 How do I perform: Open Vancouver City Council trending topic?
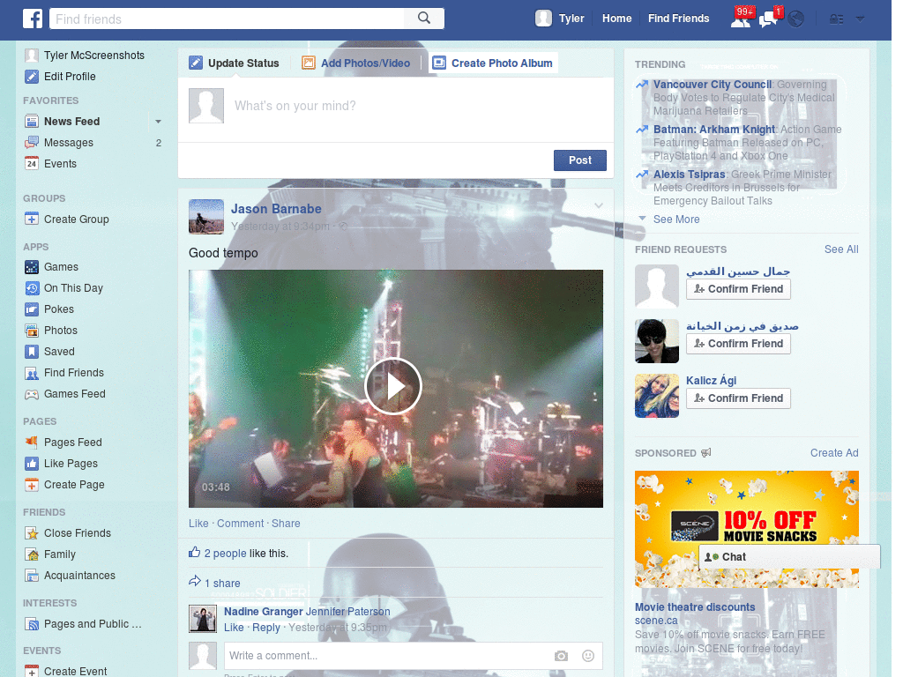click(x=712, y=85)
